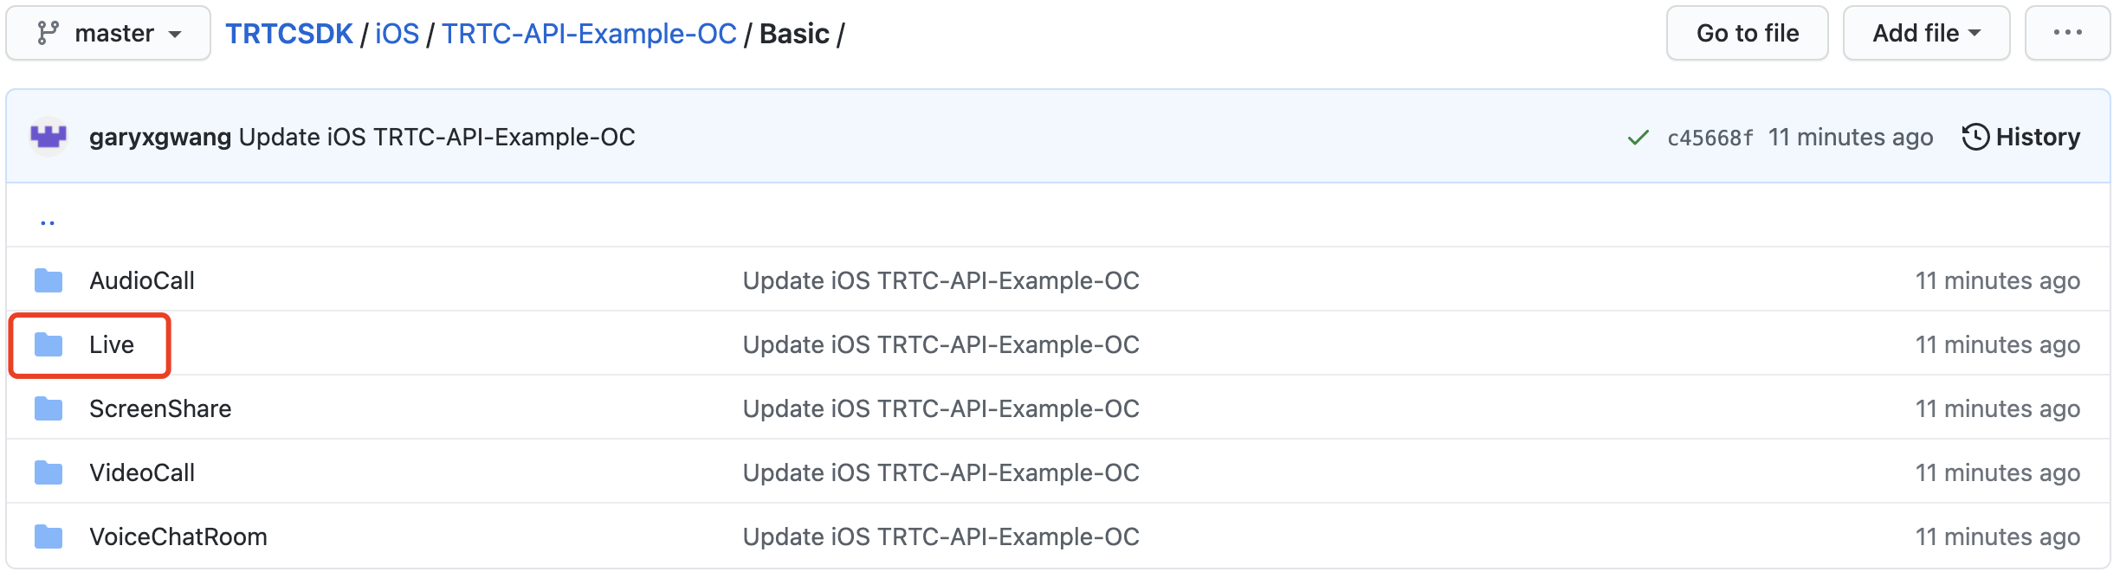Open the ScreenShare row commit message
Screen dimensions: 2120x578
[940, 408]
